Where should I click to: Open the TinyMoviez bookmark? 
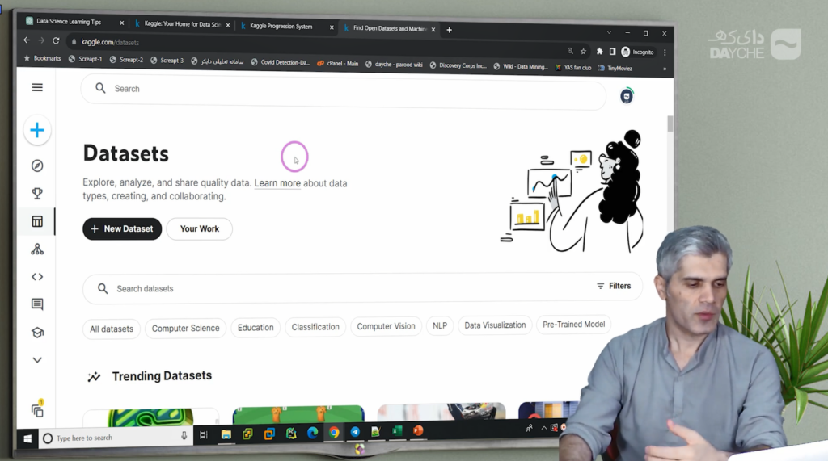(x=615, y=68)
